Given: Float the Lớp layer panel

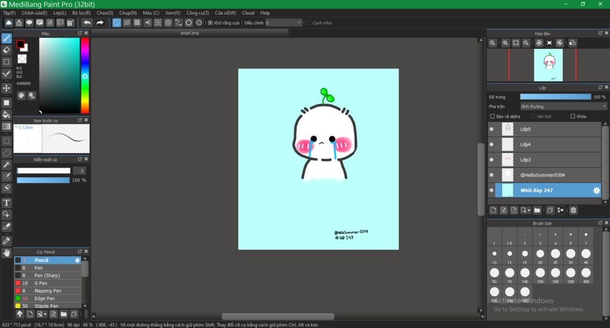Looking at the screenshot, I should pyautogui.click(x=600, y=87).
